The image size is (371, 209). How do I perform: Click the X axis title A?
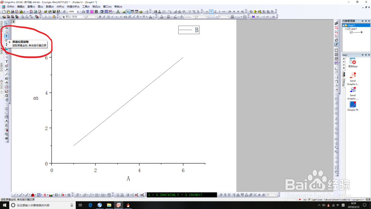[128, 179]
